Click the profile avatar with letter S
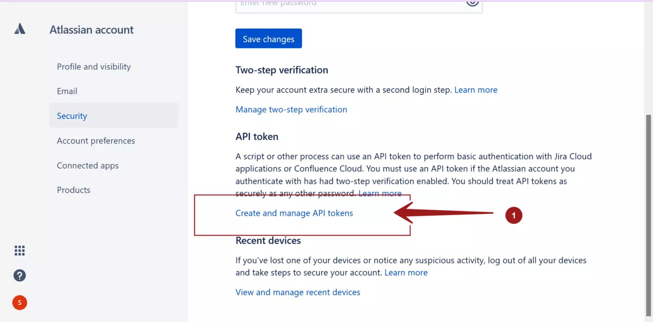 [x=20, y=302]
